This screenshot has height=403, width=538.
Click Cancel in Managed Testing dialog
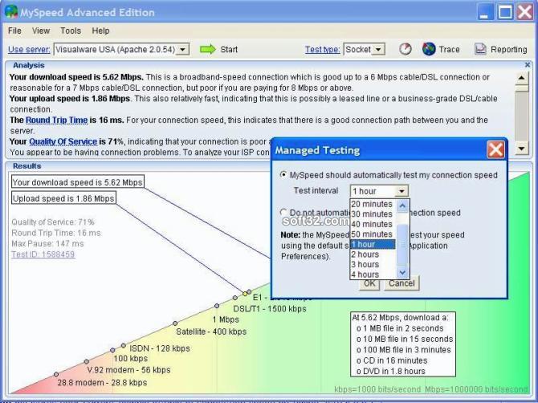tap(401, 283)
